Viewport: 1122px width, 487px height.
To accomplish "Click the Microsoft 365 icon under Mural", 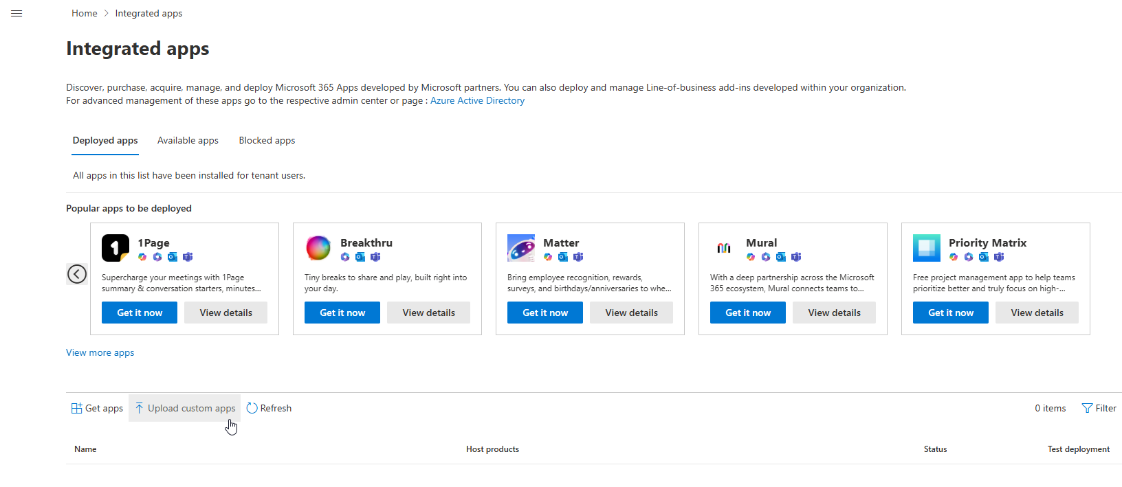I will click(x=766, y=257).
